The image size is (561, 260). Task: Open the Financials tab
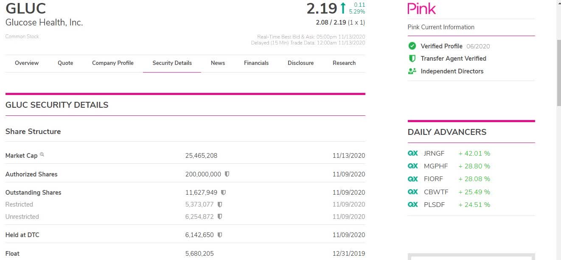tap(256, 63)
